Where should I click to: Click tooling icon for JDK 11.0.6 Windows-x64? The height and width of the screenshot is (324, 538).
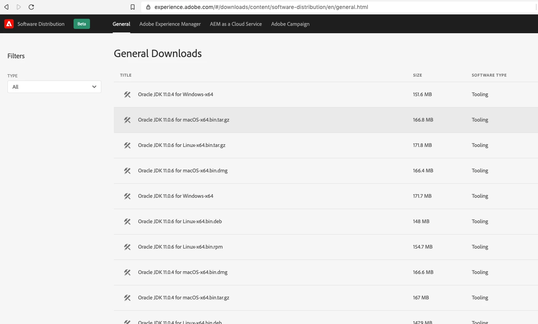[x=127, y=196]
